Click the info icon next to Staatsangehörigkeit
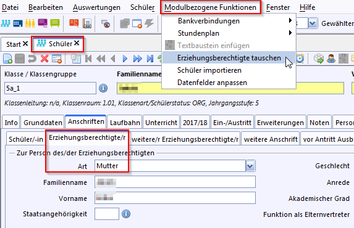This screenshot has height=228, width=354. [x=126, y=214]
